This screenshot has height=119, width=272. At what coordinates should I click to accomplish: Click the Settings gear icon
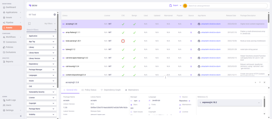4,110
